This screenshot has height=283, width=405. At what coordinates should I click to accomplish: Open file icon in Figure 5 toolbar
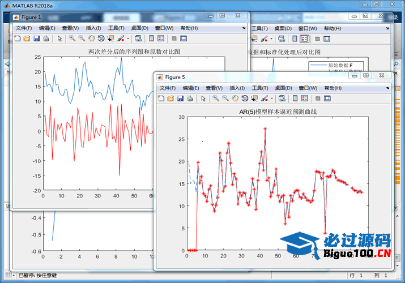(x=170, y=98)
